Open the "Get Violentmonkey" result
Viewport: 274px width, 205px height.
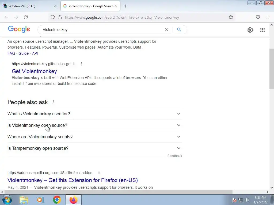pyautogui.click(x=34, y=71)
